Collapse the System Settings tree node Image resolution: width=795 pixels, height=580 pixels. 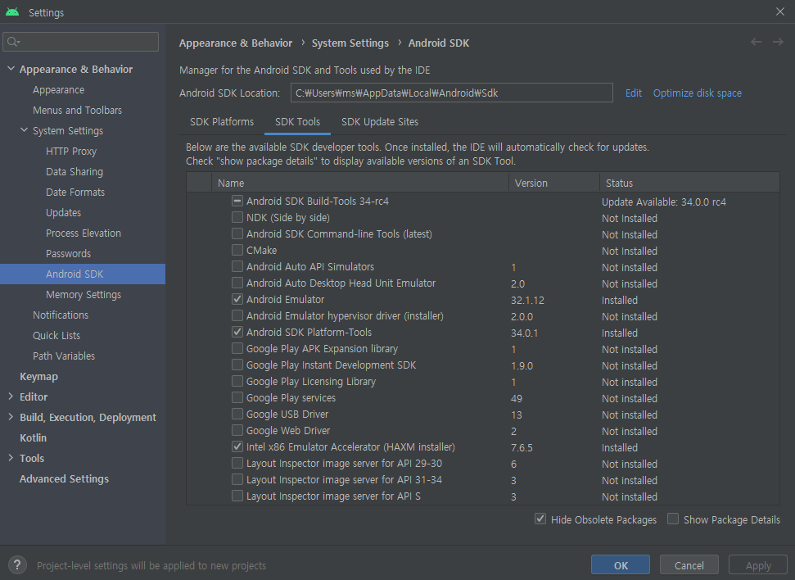click(24, 130)
